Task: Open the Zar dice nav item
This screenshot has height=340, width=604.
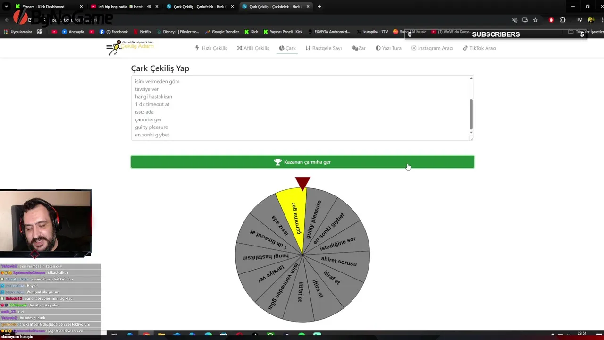Action: click(359, 48)
